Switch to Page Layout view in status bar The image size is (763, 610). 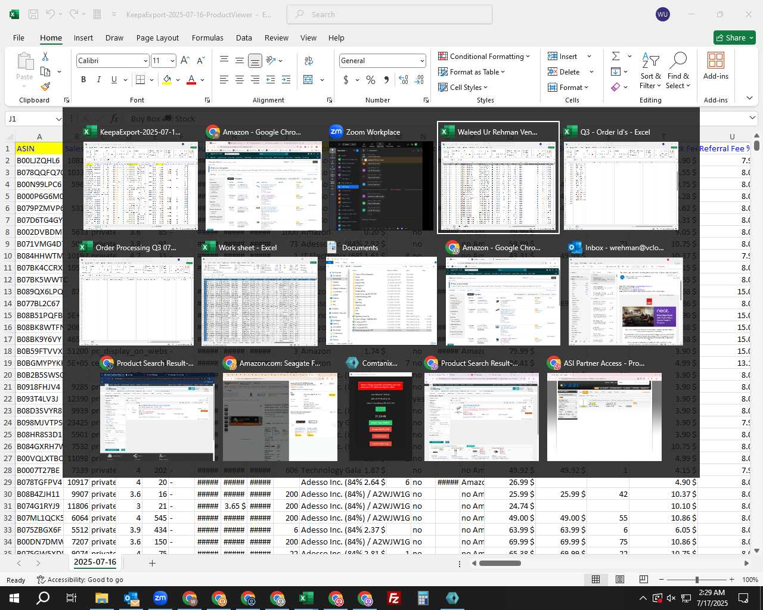tap(620, 579)
